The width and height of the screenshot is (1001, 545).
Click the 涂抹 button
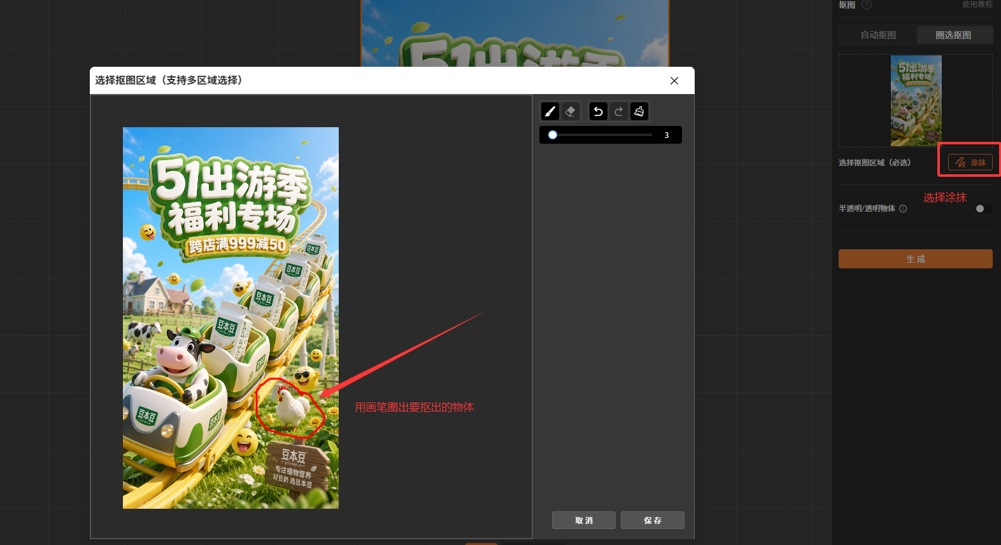point(970,162)
